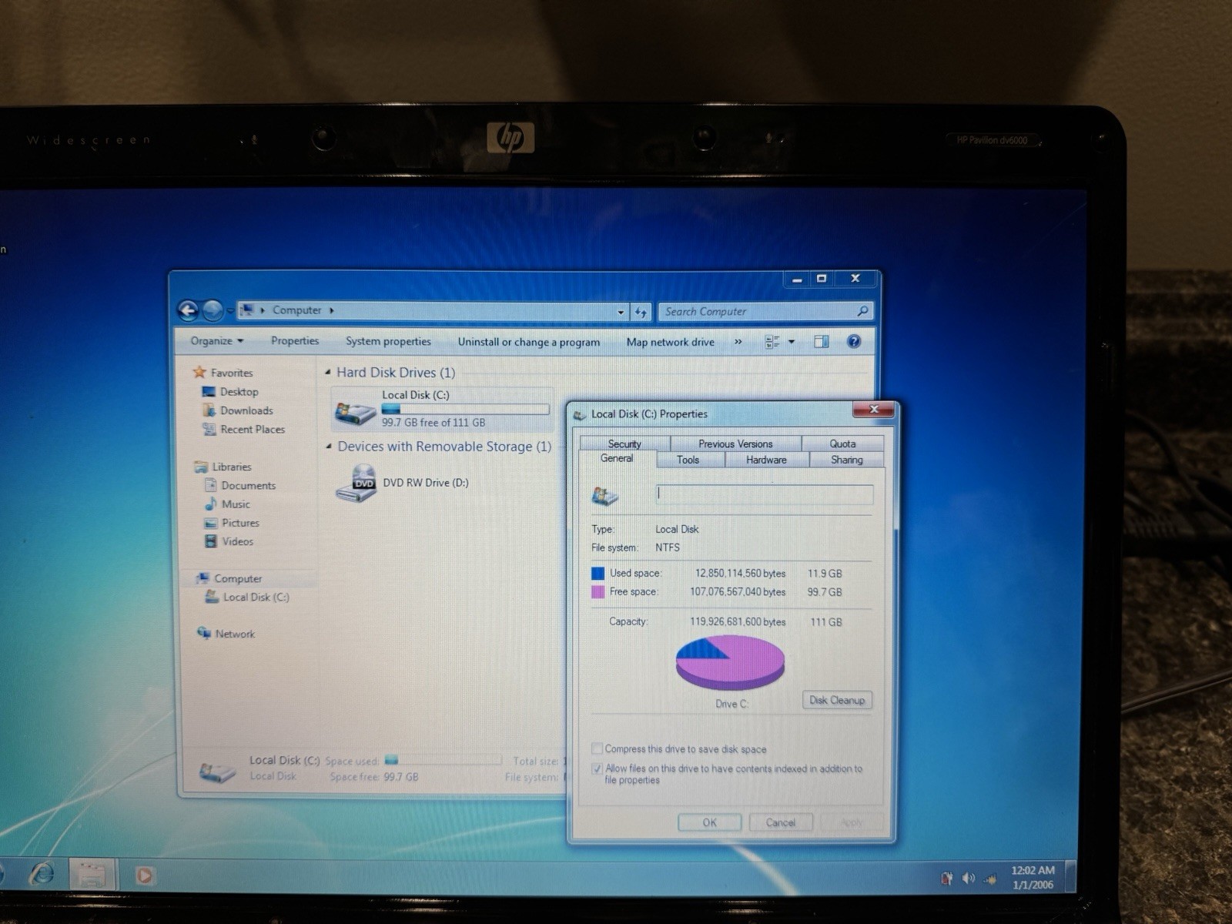Toggle Allow files on this drive to be indexed
The height and width of the screenshot is (924, 1232).
[x=597, y=768]
